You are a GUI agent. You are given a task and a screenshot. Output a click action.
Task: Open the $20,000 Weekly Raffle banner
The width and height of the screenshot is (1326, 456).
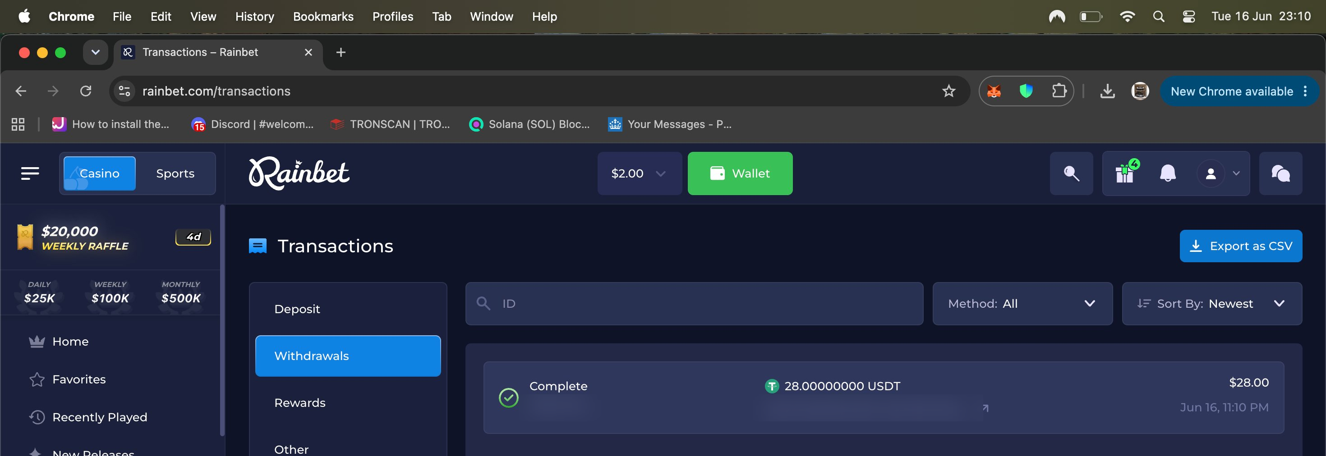click(x=110, y=237)
